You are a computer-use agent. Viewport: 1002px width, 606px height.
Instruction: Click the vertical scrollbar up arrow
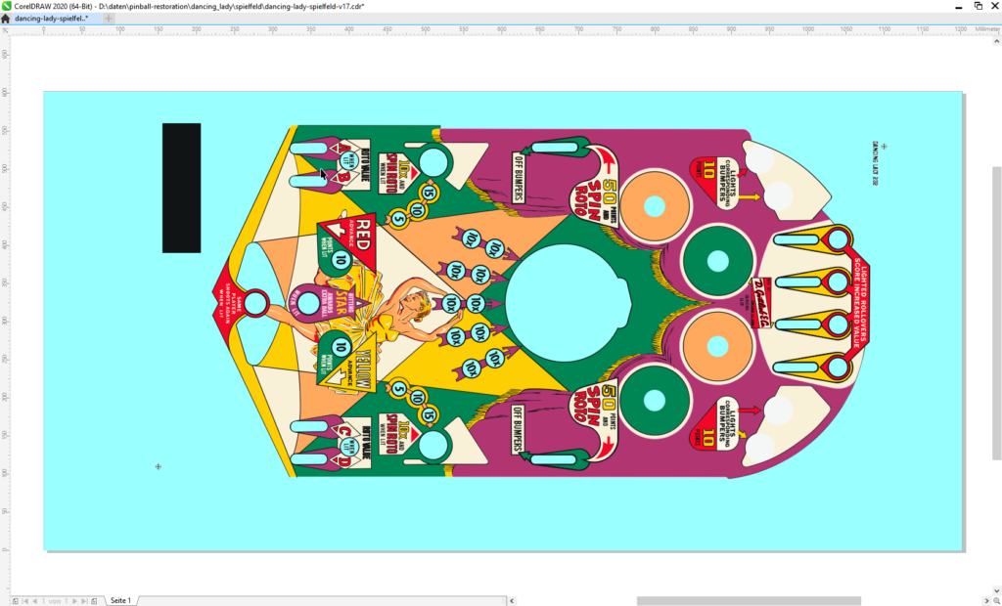point(996,41)
